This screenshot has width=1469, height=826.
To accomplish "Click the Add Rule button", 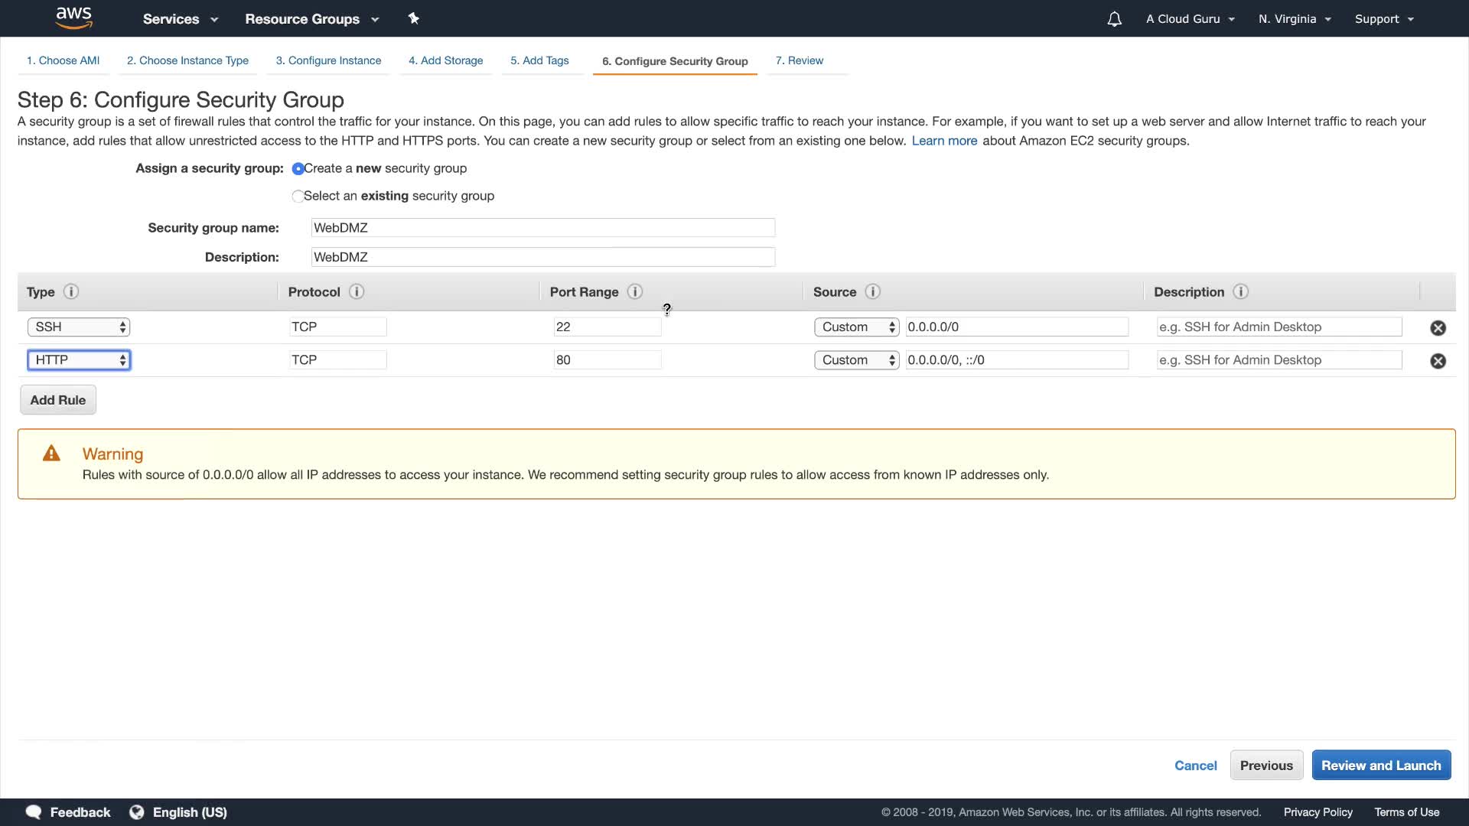I will [x=58, y=400].
